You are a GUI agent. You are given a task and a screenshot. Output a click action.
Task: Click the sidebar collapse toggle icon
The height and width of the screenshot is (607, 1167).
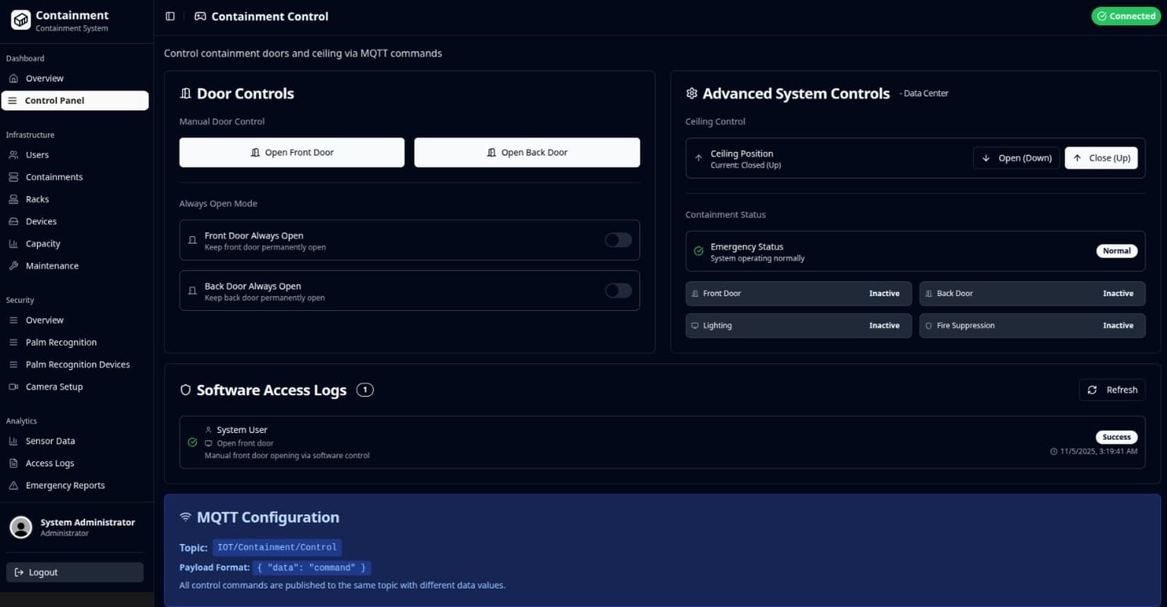(170, 16)
